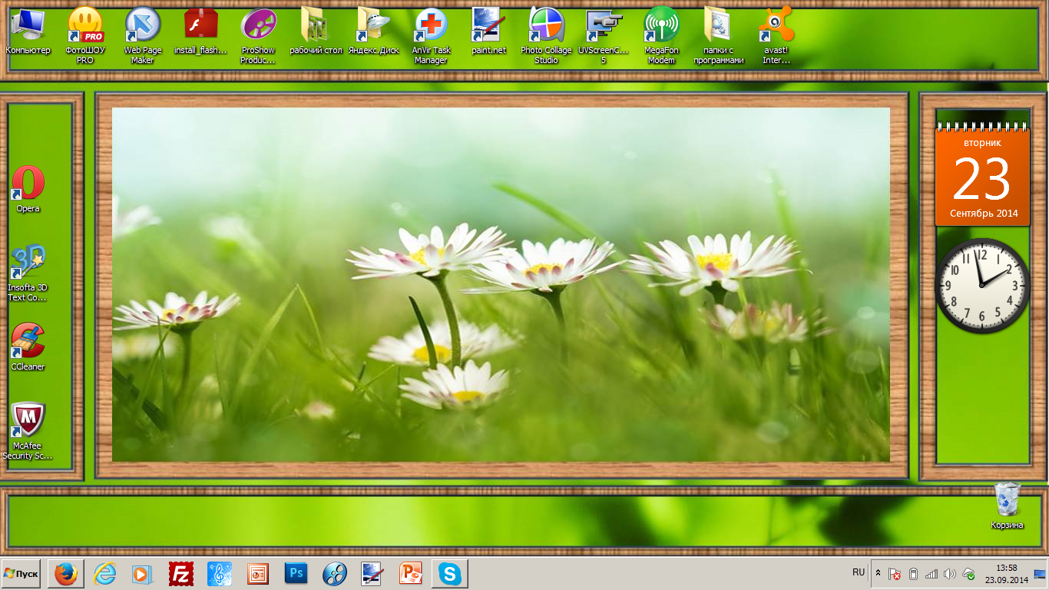Open the Action Center flag notification
Screen dimensions: 1049x590
pos(895,574)
